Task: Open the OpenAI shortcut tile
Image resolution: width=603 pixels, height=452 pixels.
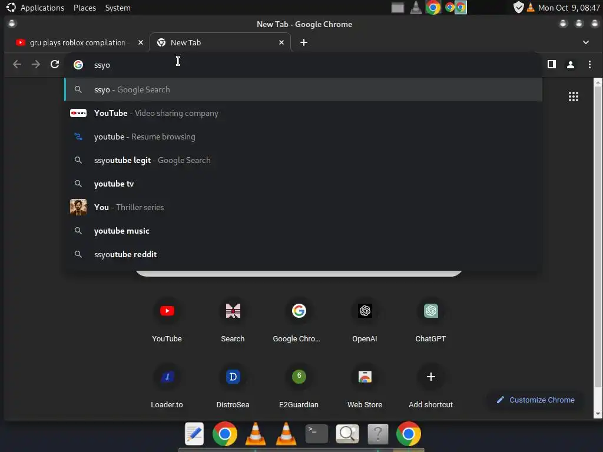Action: tap(365, 320)
